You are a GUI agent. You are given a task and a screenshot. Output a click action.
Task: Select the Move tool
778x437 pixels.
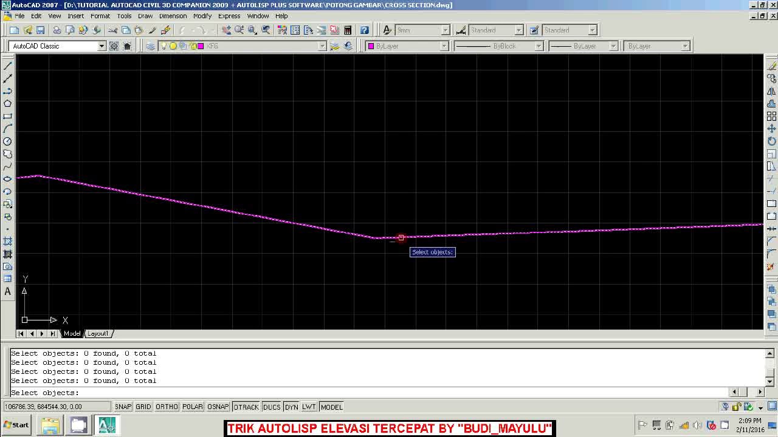point(771,129)
